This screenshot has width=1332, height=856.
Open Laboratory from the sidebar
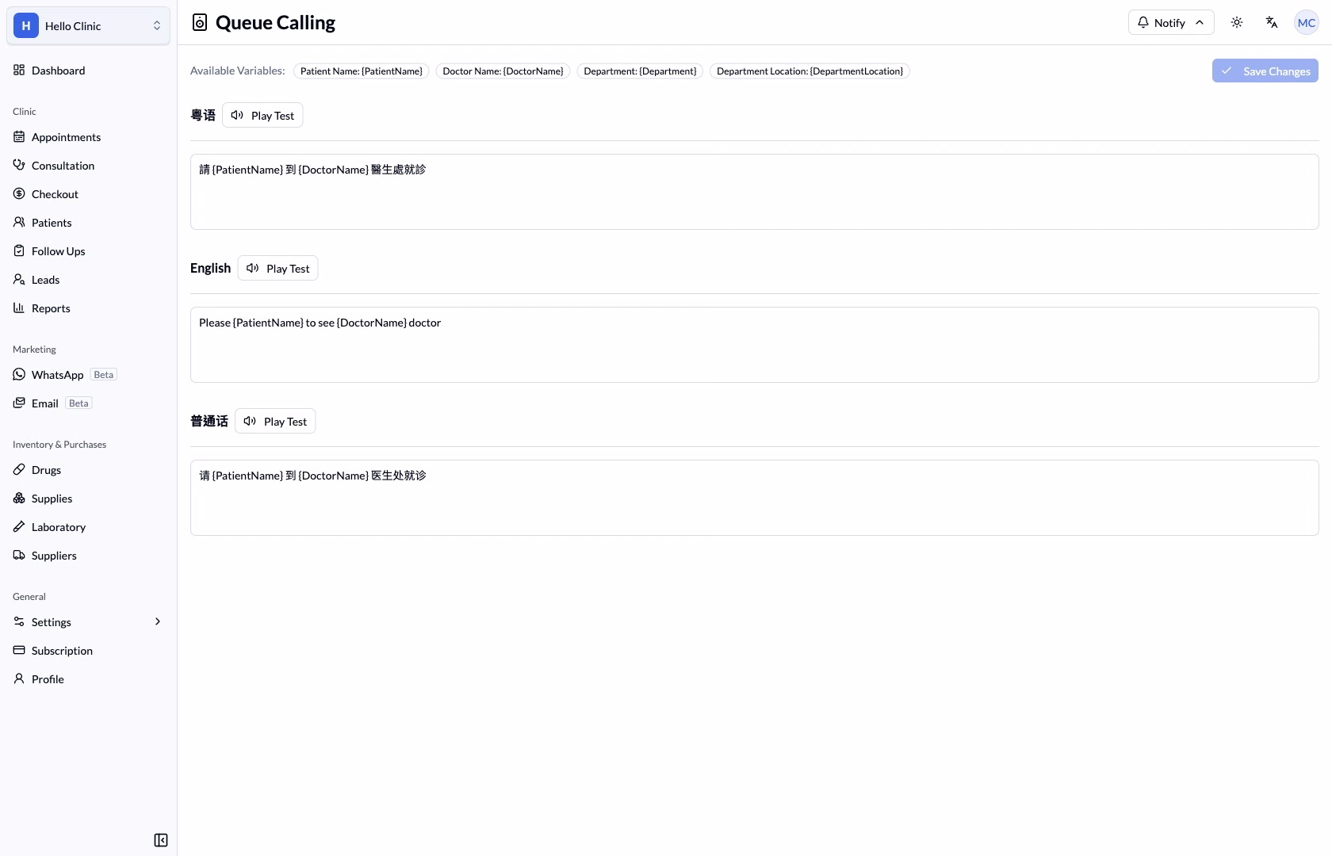(x=88, y=526)
